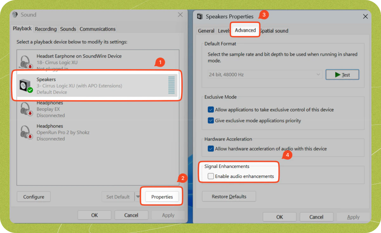Click the Speakers Properties title bar icon
Screen dimensions: 381x233
tap(200, 16)
